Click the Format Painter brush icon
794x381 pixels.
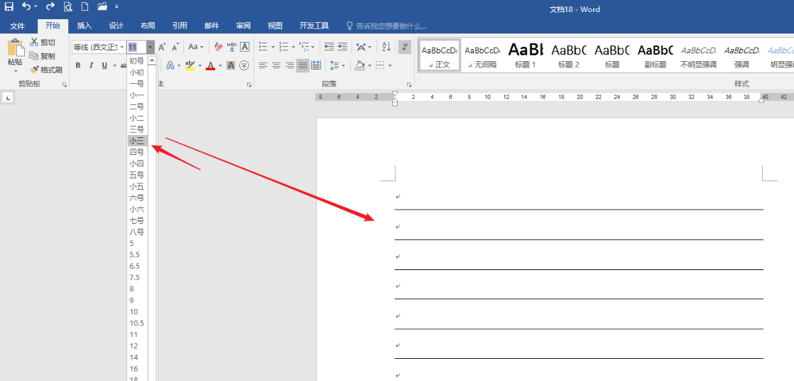pos(34,70)
